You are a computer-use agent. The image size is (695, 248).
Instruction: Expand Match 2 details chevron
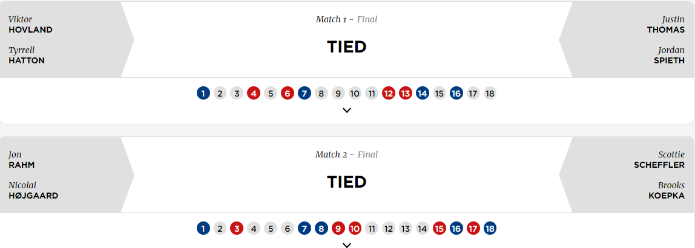347,245
